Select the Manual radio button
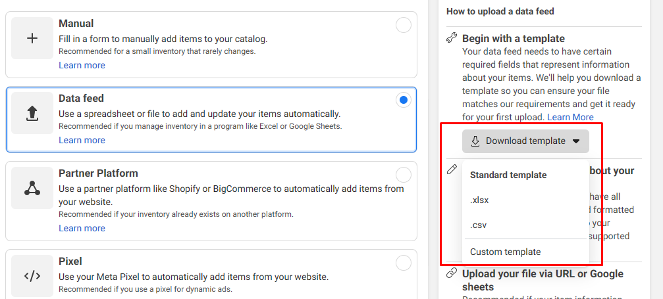663x299 pixels. pos(404,26)
